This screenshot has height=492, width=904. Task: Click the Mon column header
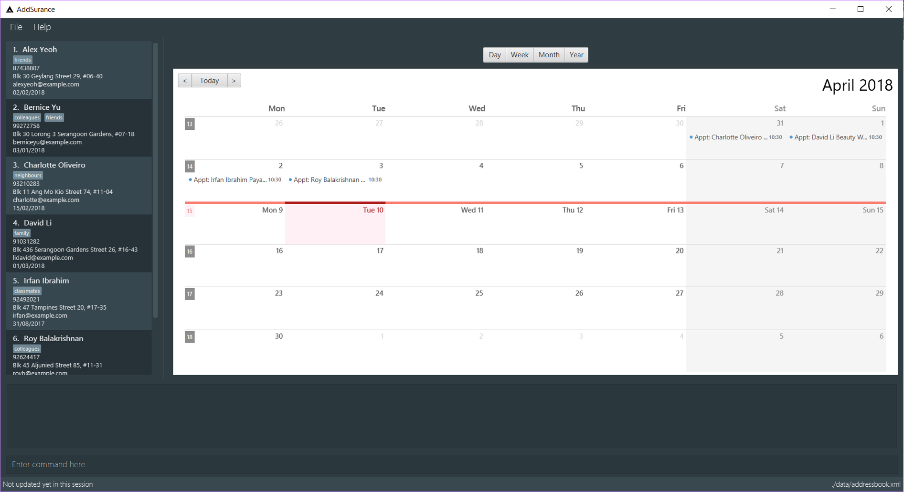(277, 108)
